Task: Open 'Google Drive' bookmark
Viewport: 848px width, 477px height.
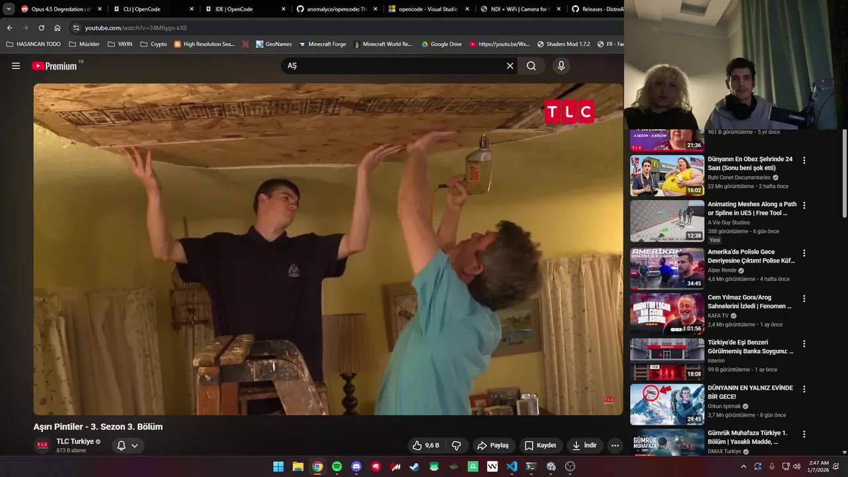Action: click(441, 44)
